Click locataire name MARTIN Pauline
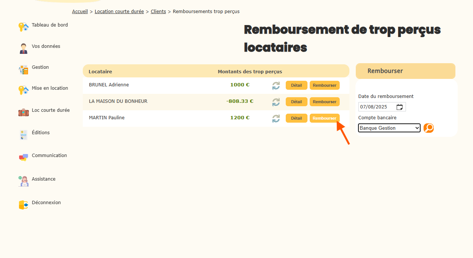 click(107, 118)
